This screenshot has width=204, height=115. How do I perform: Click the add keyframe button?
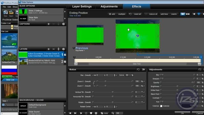click(x=112, y=14)
